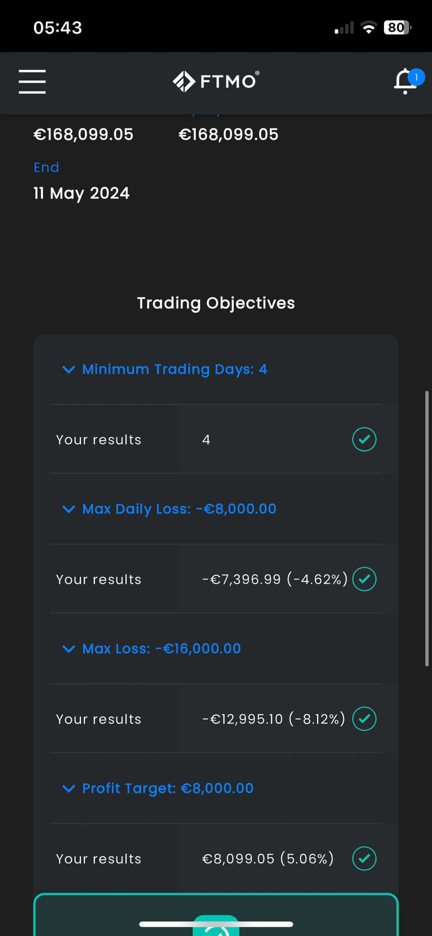
Task: Tap the 11 May 2024 date
Action: pos(81,193)
